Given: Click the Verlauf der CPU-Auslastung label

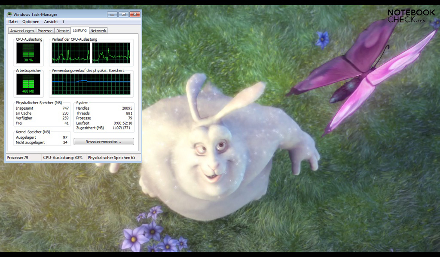Looking at the screenshot, I should click(x=74, y=39).
